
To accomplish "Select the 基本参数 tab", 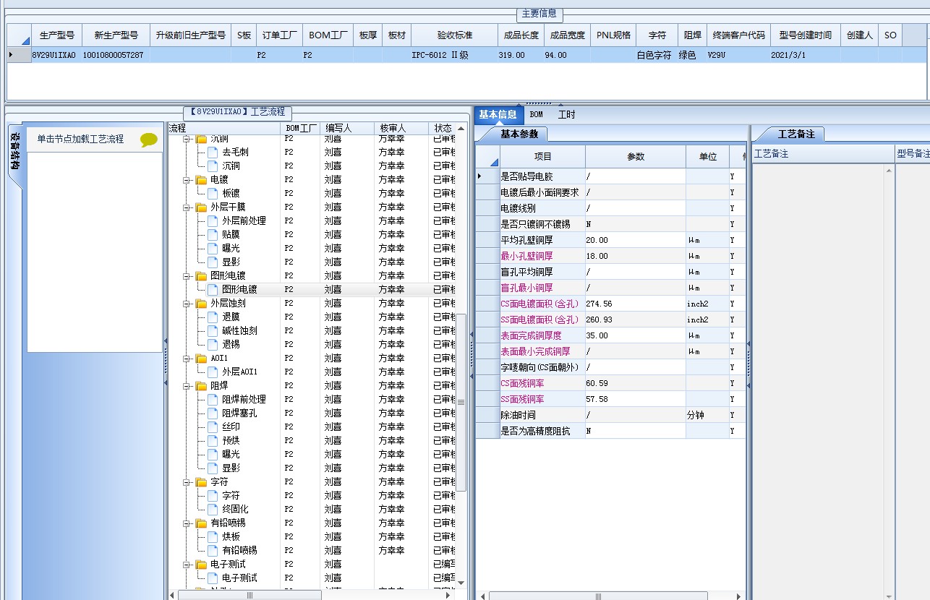I will (x=519, y=134).
